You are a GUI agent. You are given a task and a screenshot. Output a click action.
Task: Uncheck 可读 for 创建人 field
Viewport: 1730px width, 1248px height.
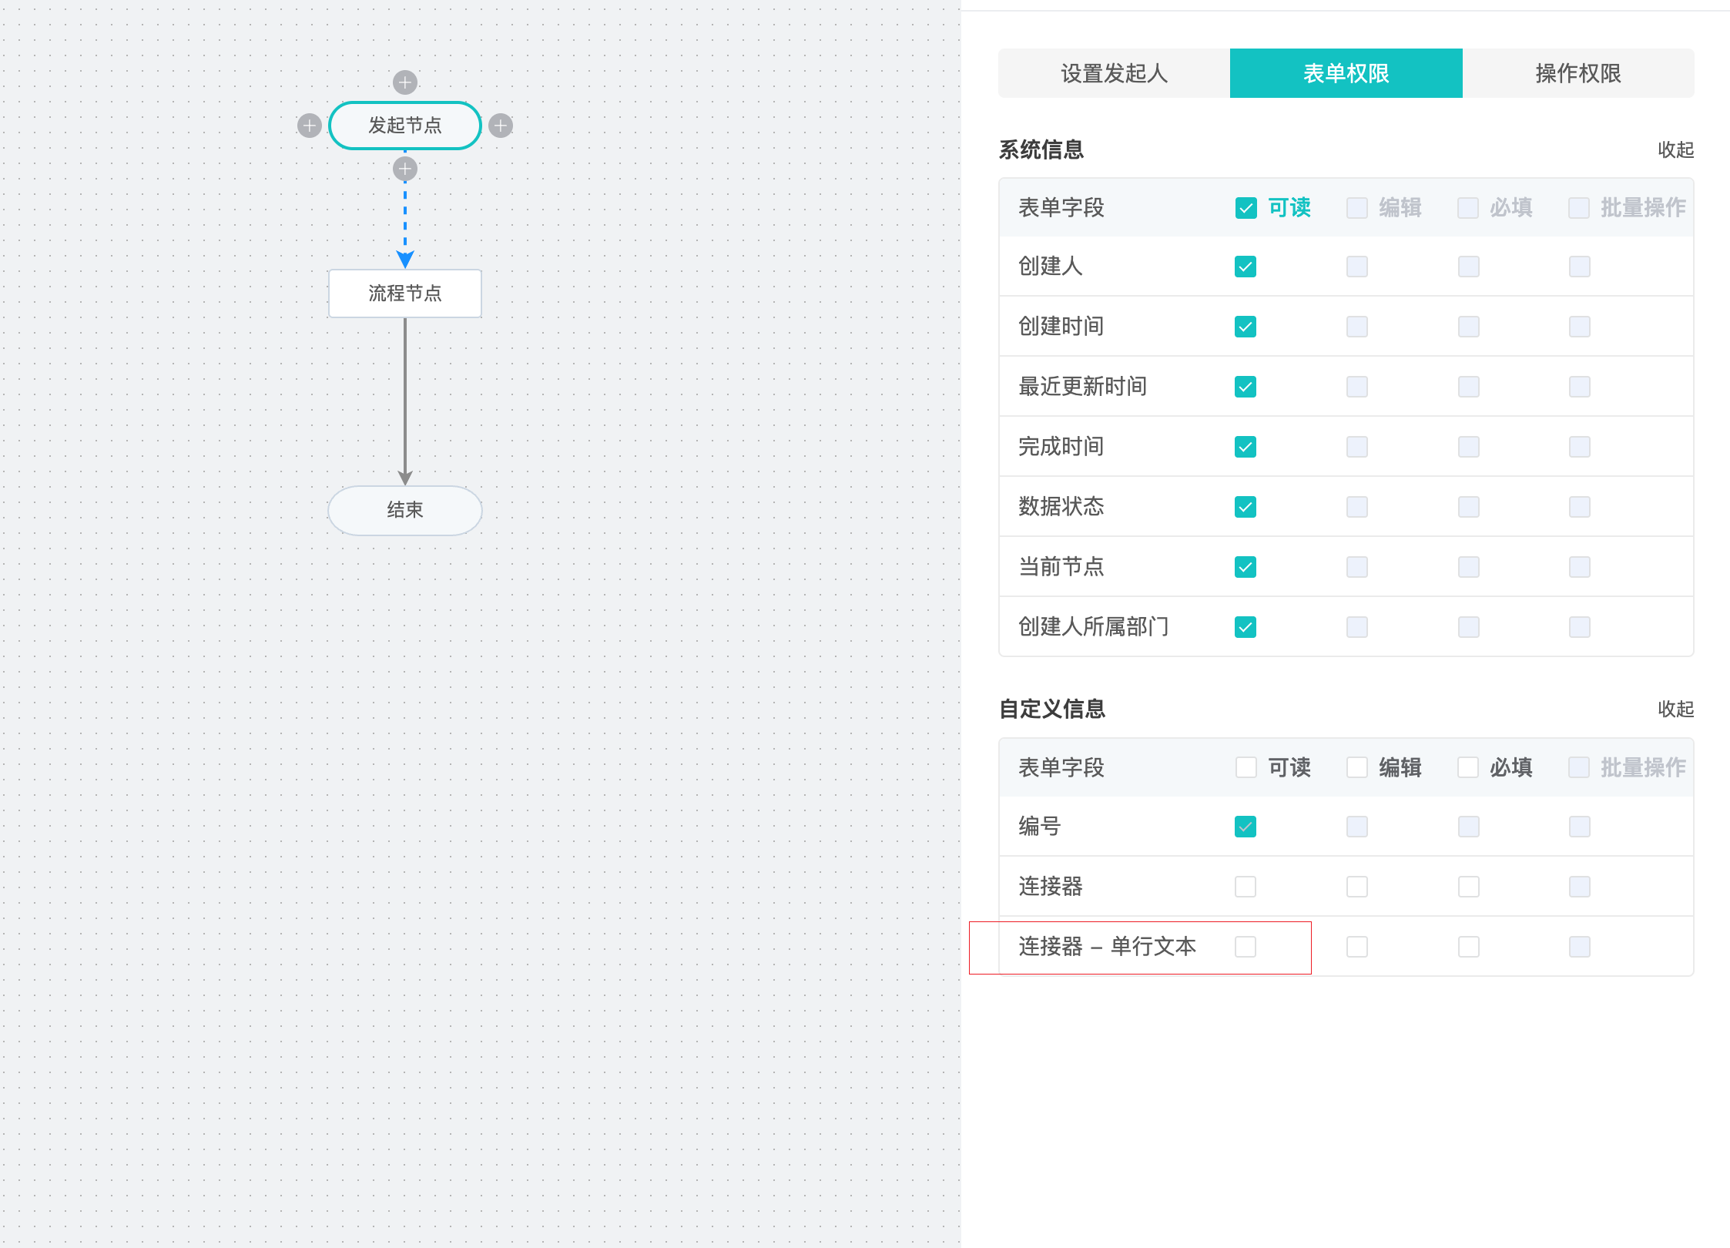tap(1246, 267)
